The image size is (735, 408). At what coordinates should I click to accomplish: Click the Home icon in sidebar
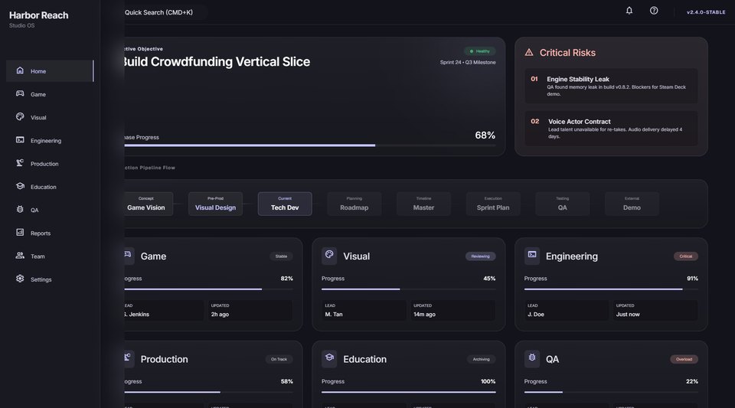20,70
